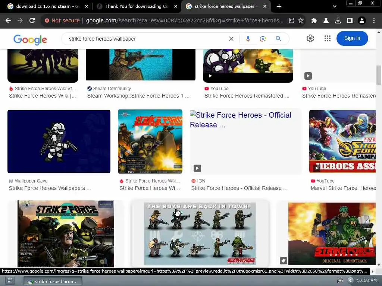The width and height of the screenshot is (382, 286).
Task: Open the Strike Force Heroes 2 cover image
Action: pyautogui.click(x=66, y=234)
